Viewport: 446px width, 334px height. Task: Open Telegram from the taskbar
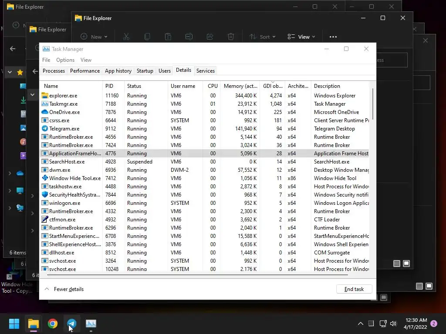(72, 324)
